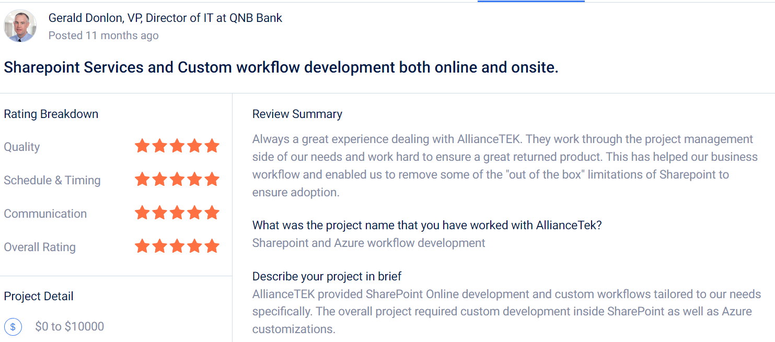The image size is (775, 342).
Task: Click the Quality star rating
Action: tap(177, 146)
